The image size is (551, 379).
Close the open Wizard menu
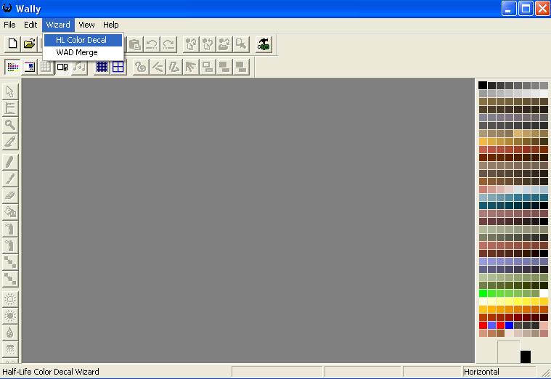pyautogui.click(x=58, y=25)
